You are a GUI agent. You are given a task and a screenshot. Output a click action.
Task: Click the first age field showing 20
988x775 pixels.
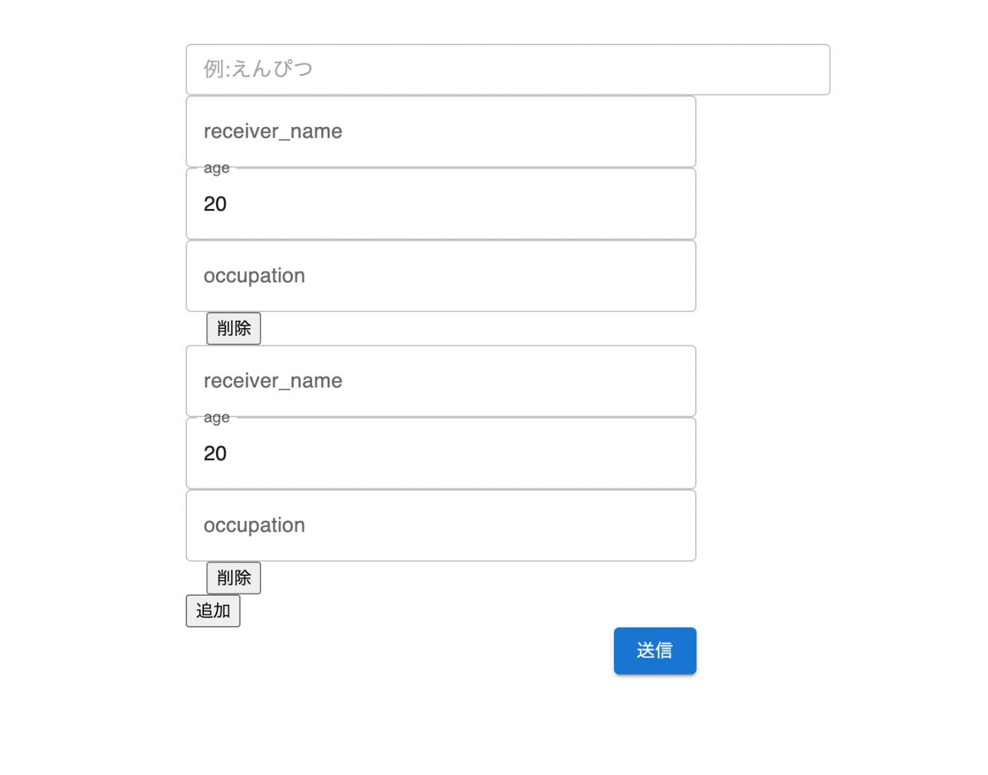pyautogui.click(x=440, y=204)
